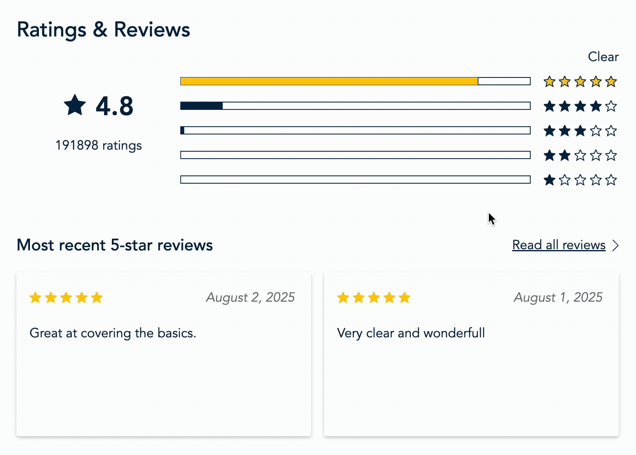This screenshot has height=455, width=636.
Task: Select the 5-star rating filter stars
Action: click(580, 82)
